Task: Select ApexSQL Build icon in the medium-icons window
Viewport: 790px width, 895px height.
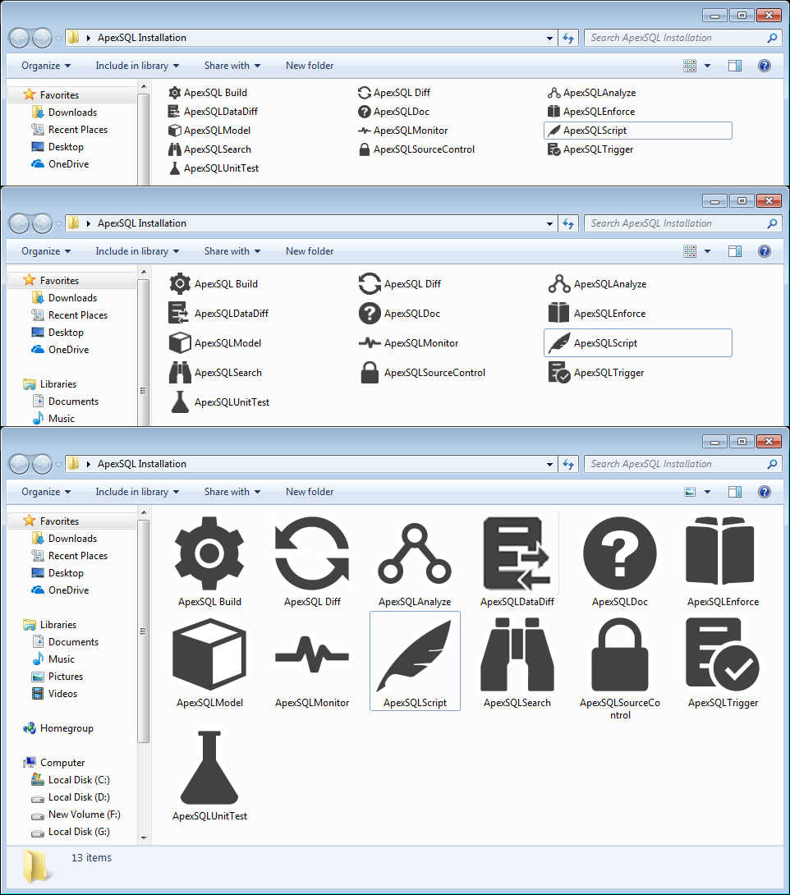Action: (180, 283)
